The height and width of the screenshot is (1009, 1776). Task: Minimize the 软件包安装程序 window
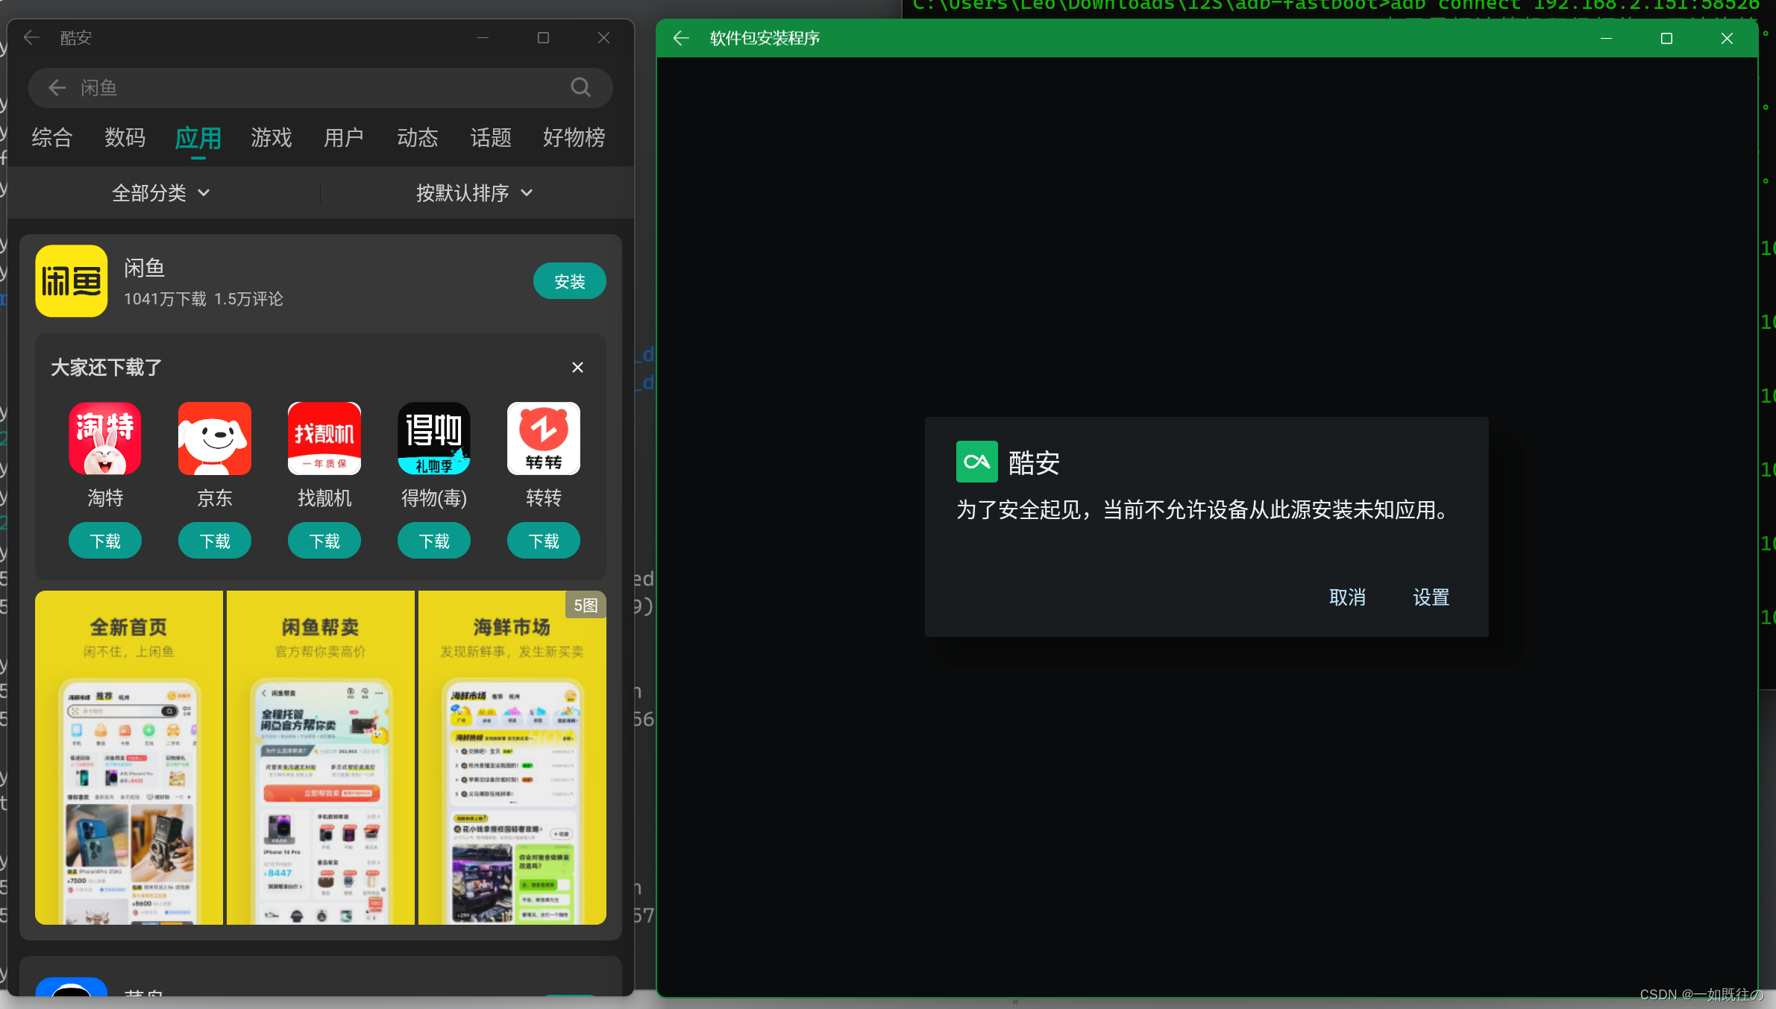coord(1606,38)
